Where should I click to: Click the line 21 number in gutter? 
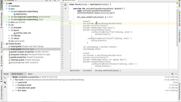click(x=62, y=24)
